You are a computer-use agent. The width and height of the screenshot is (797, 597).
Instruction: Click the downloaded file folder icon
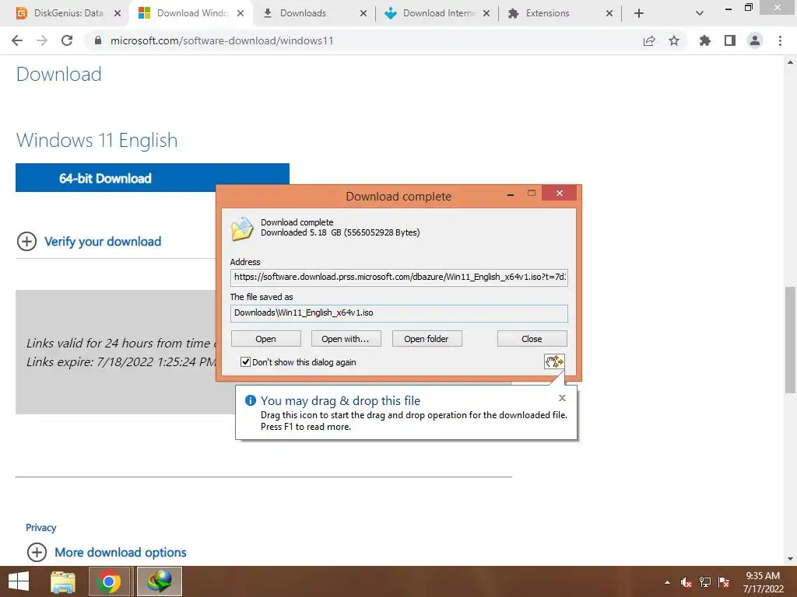(242, 229)
